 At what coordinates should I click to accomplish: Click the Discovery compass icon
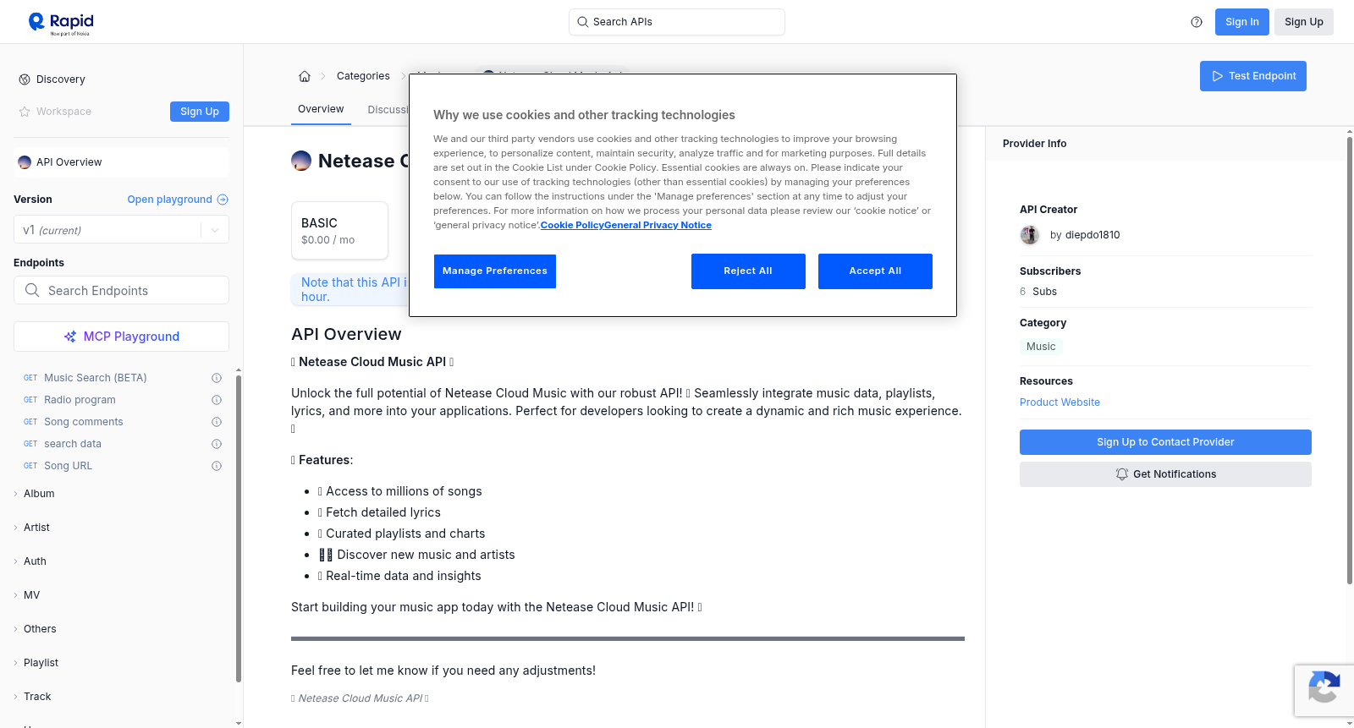pos(25,79)
